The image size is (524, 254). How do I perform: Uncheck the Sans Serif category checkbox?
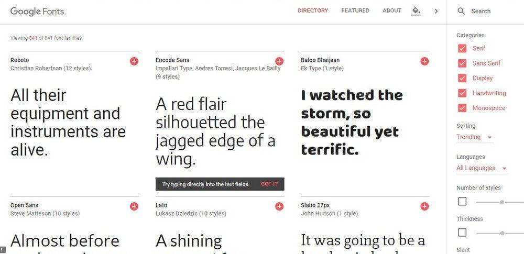pos(462,63)
